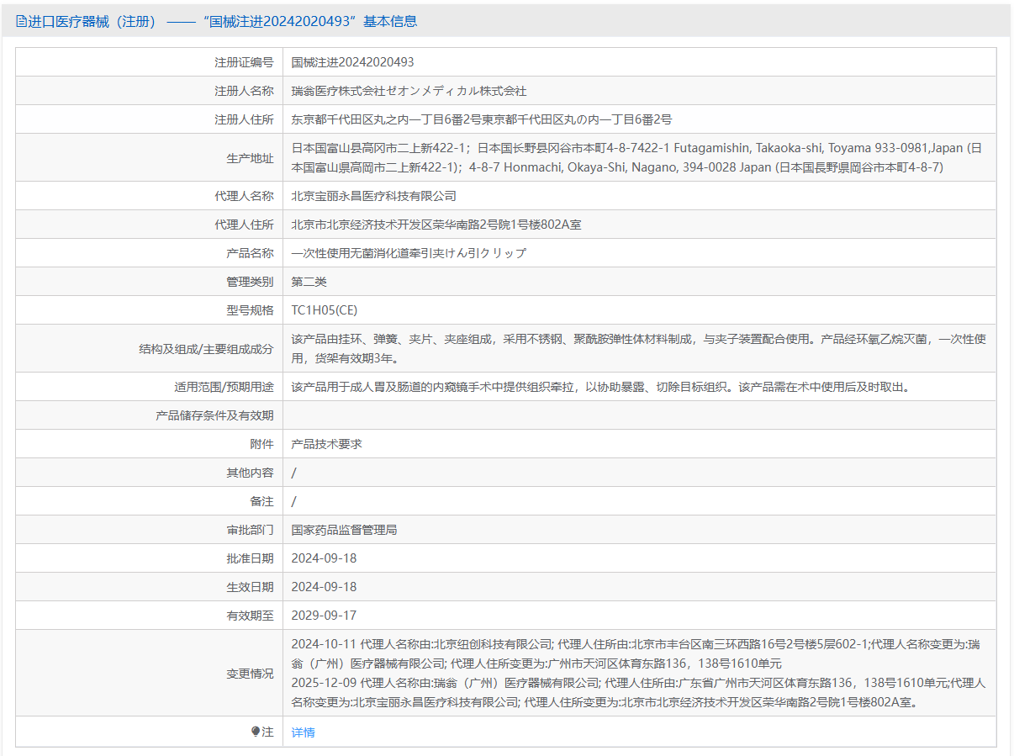Click the 产品名称 label
Image resolution: width=1014 pixels, height=756 pixels.
(250, 253)
